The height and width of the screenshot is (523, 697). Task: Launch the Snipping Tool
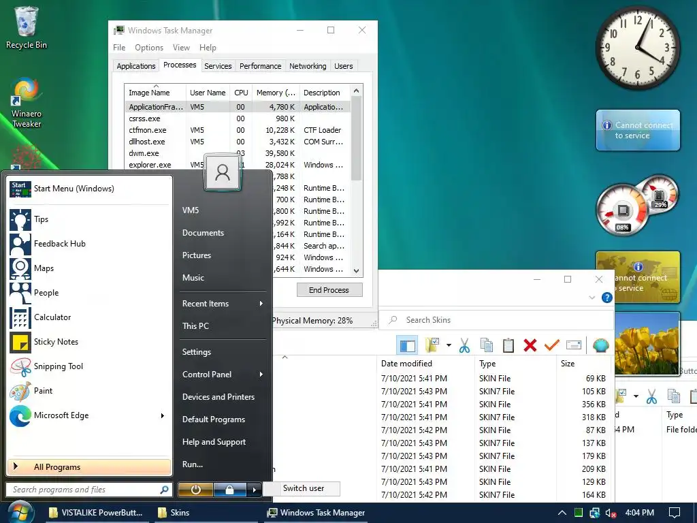88,366
